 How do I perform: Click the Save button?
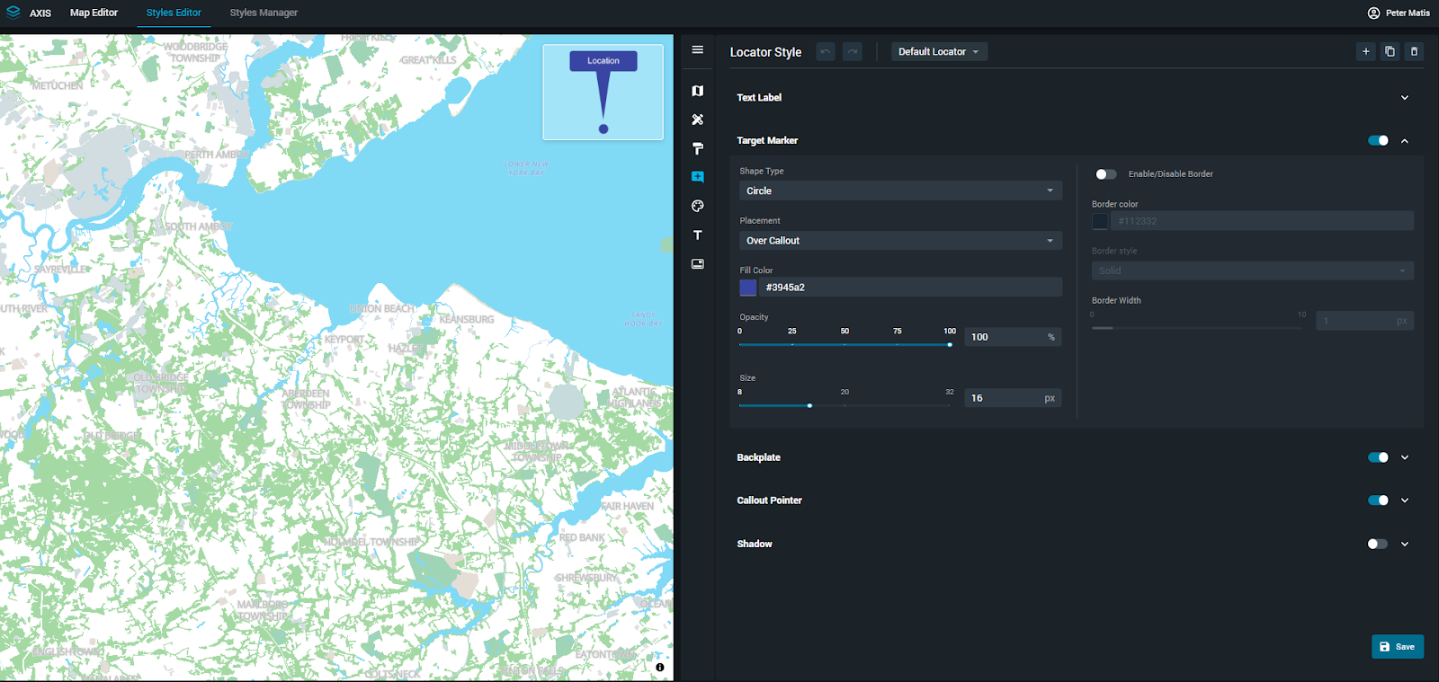[1397, 647]
